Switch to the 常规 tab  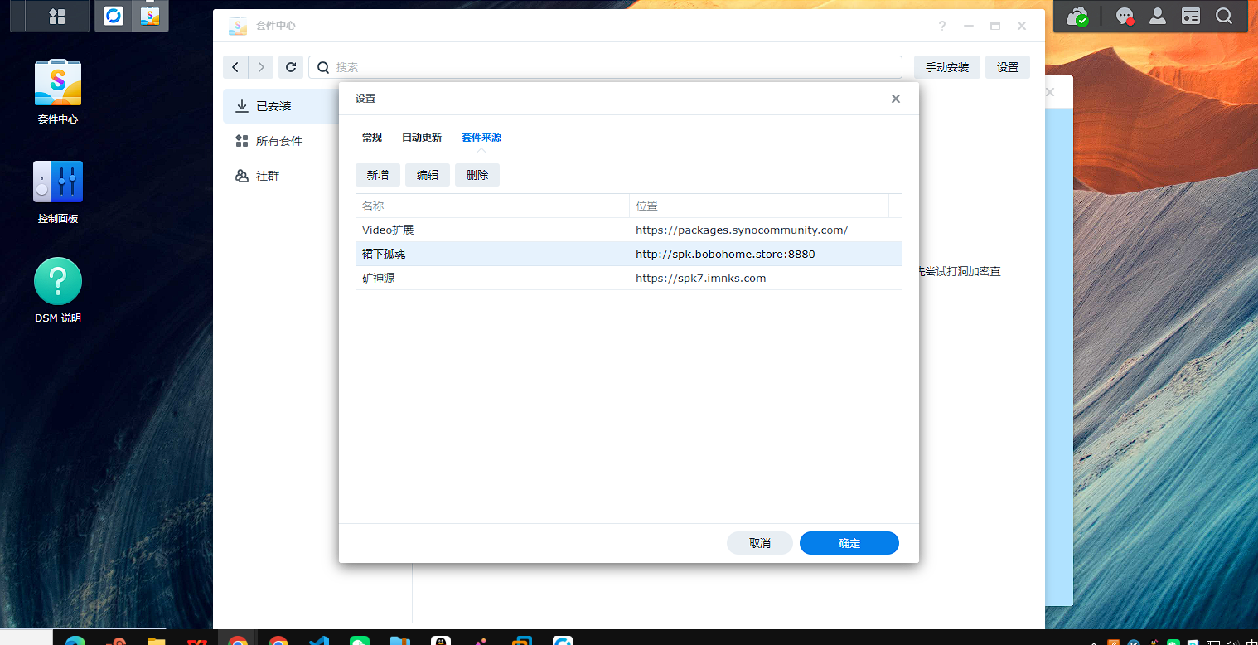(372, 138)
